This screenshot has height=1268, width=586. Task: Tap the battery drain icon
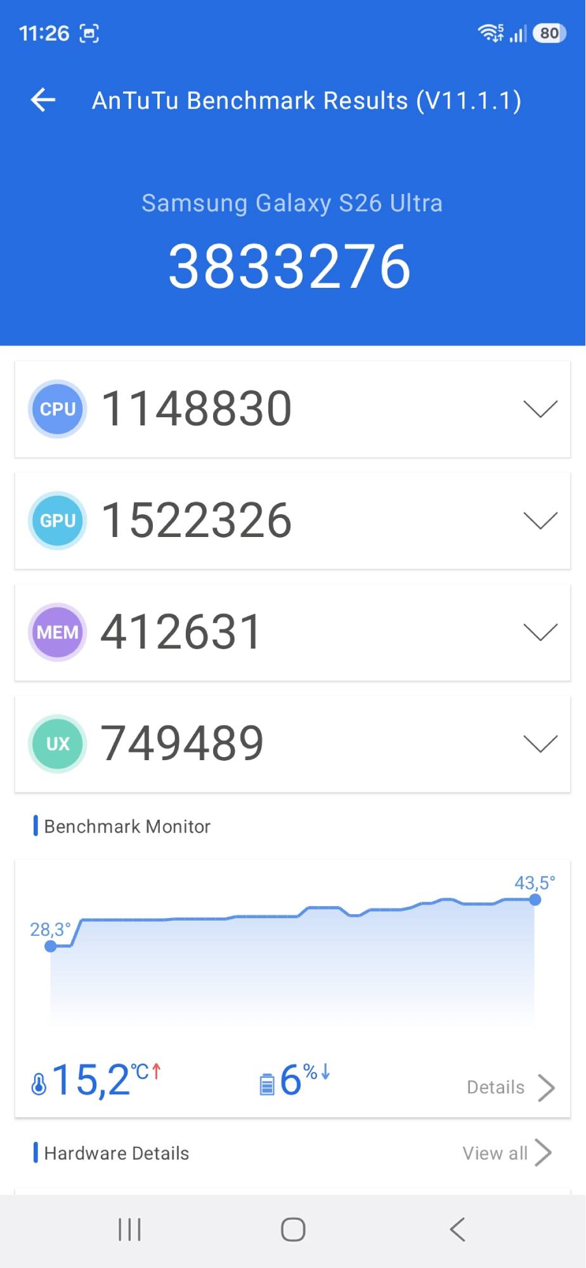(267, 1084)
